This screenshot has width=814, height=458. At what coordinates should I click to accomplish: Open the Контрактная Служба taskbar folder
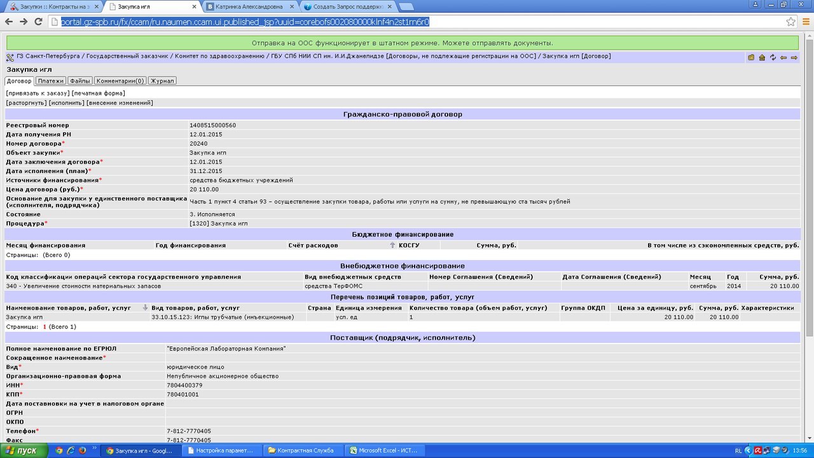click(303, 450)
